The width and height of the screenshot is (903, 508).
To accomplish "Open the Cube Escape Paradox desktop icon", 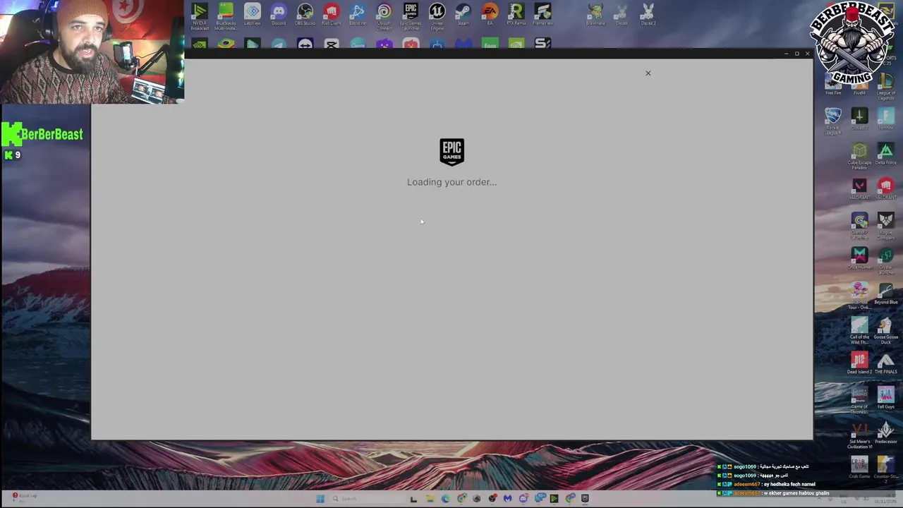I will 859,156.
